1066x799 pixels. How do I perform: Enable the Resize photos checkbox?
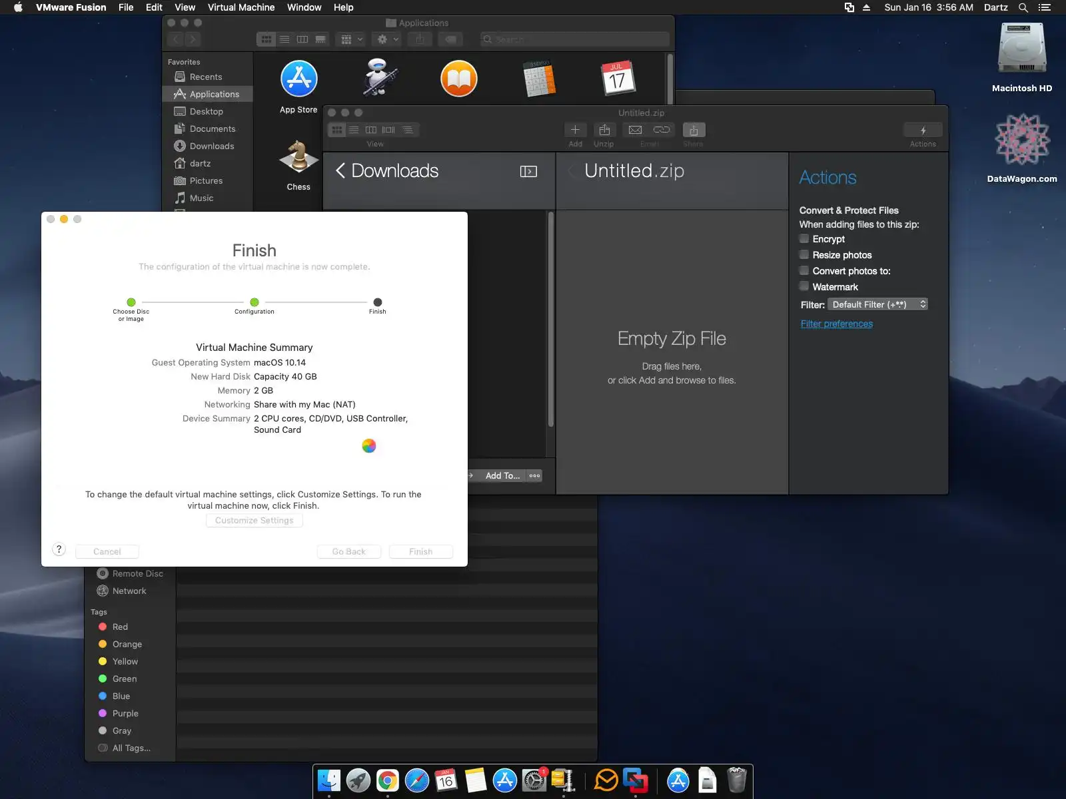coord(804,254)
